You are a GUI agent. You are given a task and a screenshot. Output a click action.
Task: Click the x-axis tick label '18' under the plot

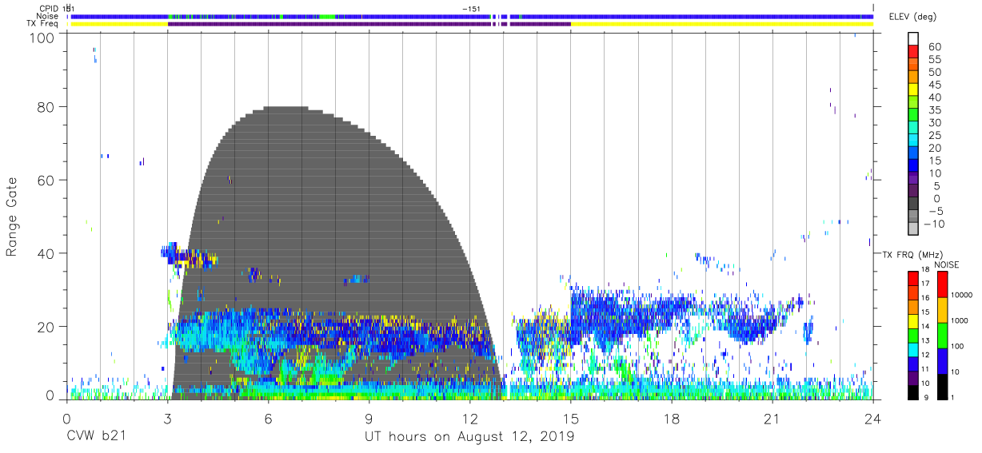(672, 419)
